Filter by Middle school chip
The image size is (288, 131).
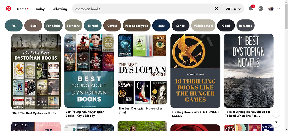pos(203,26)
